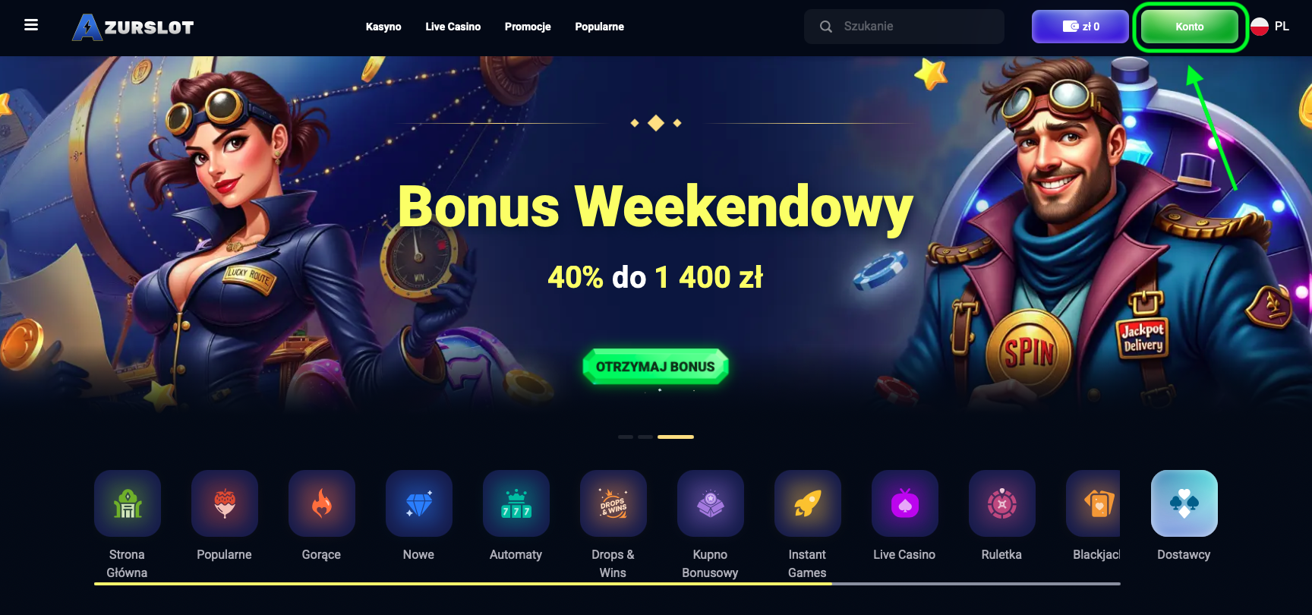The image size is (1312, 615).
Task: Select the Kupno Bonusowy category
Action: click(711, 503)
